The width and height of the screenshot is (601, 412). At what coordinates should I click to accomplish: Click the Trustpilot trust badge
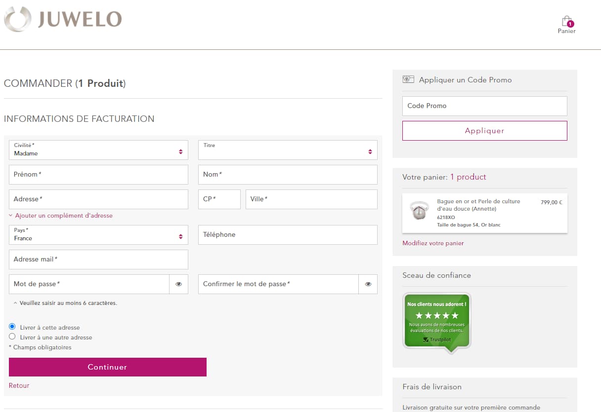436,322
